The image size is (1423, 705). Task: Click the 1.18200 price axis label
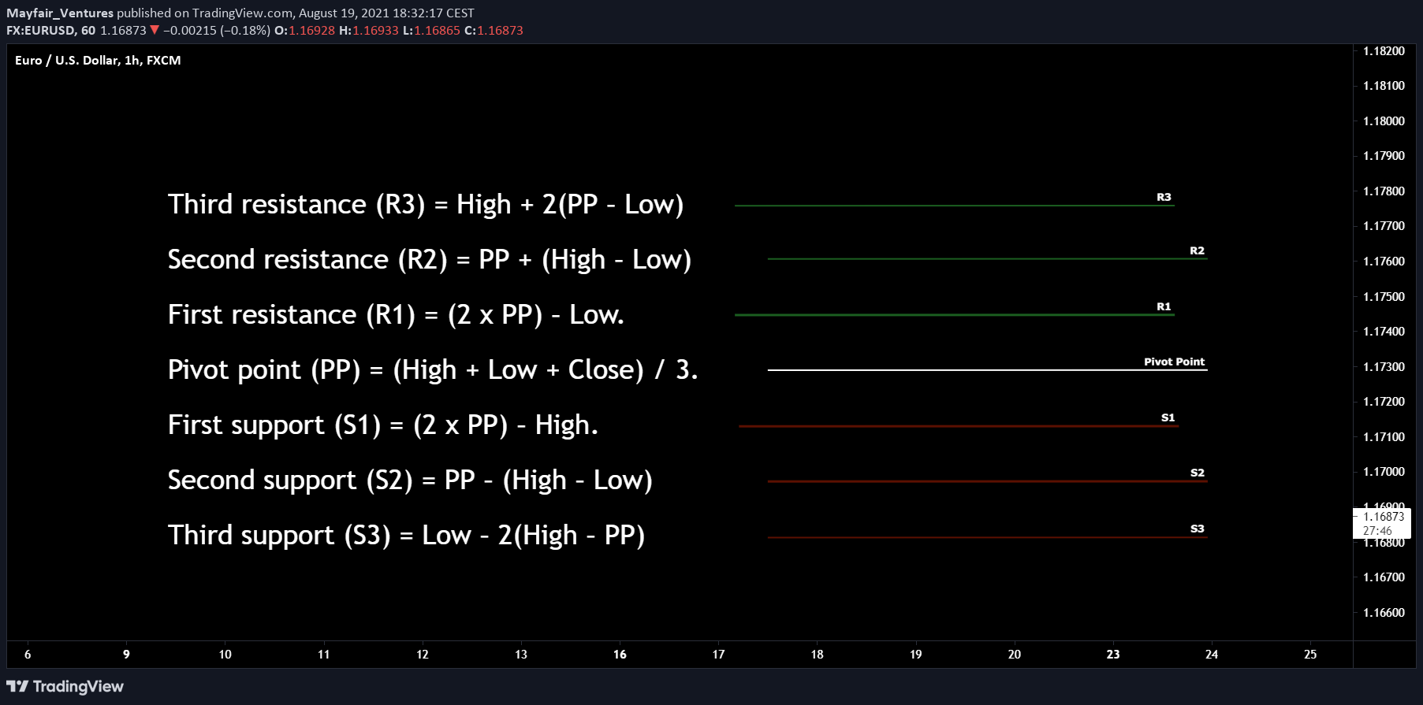coord(1384,51)
